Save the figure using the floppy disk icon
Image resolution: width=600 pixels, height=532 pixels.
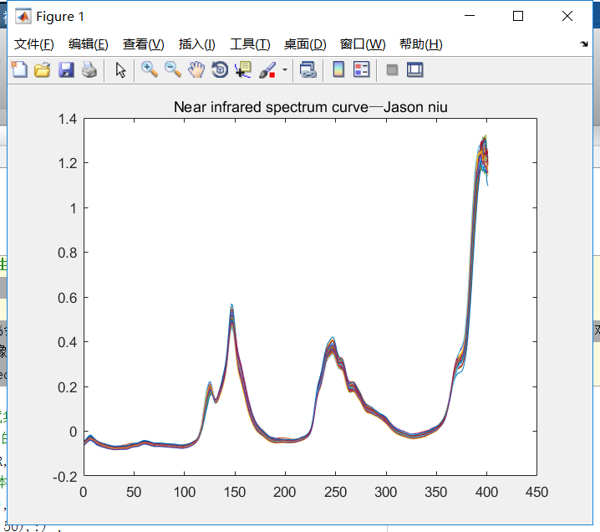point(66,70)
